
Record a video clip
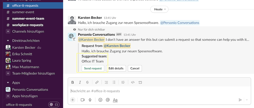coord(82,100)
